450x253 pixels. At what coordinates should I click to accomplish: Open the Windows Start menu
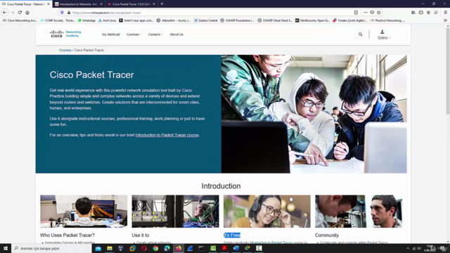click(6, 248)
